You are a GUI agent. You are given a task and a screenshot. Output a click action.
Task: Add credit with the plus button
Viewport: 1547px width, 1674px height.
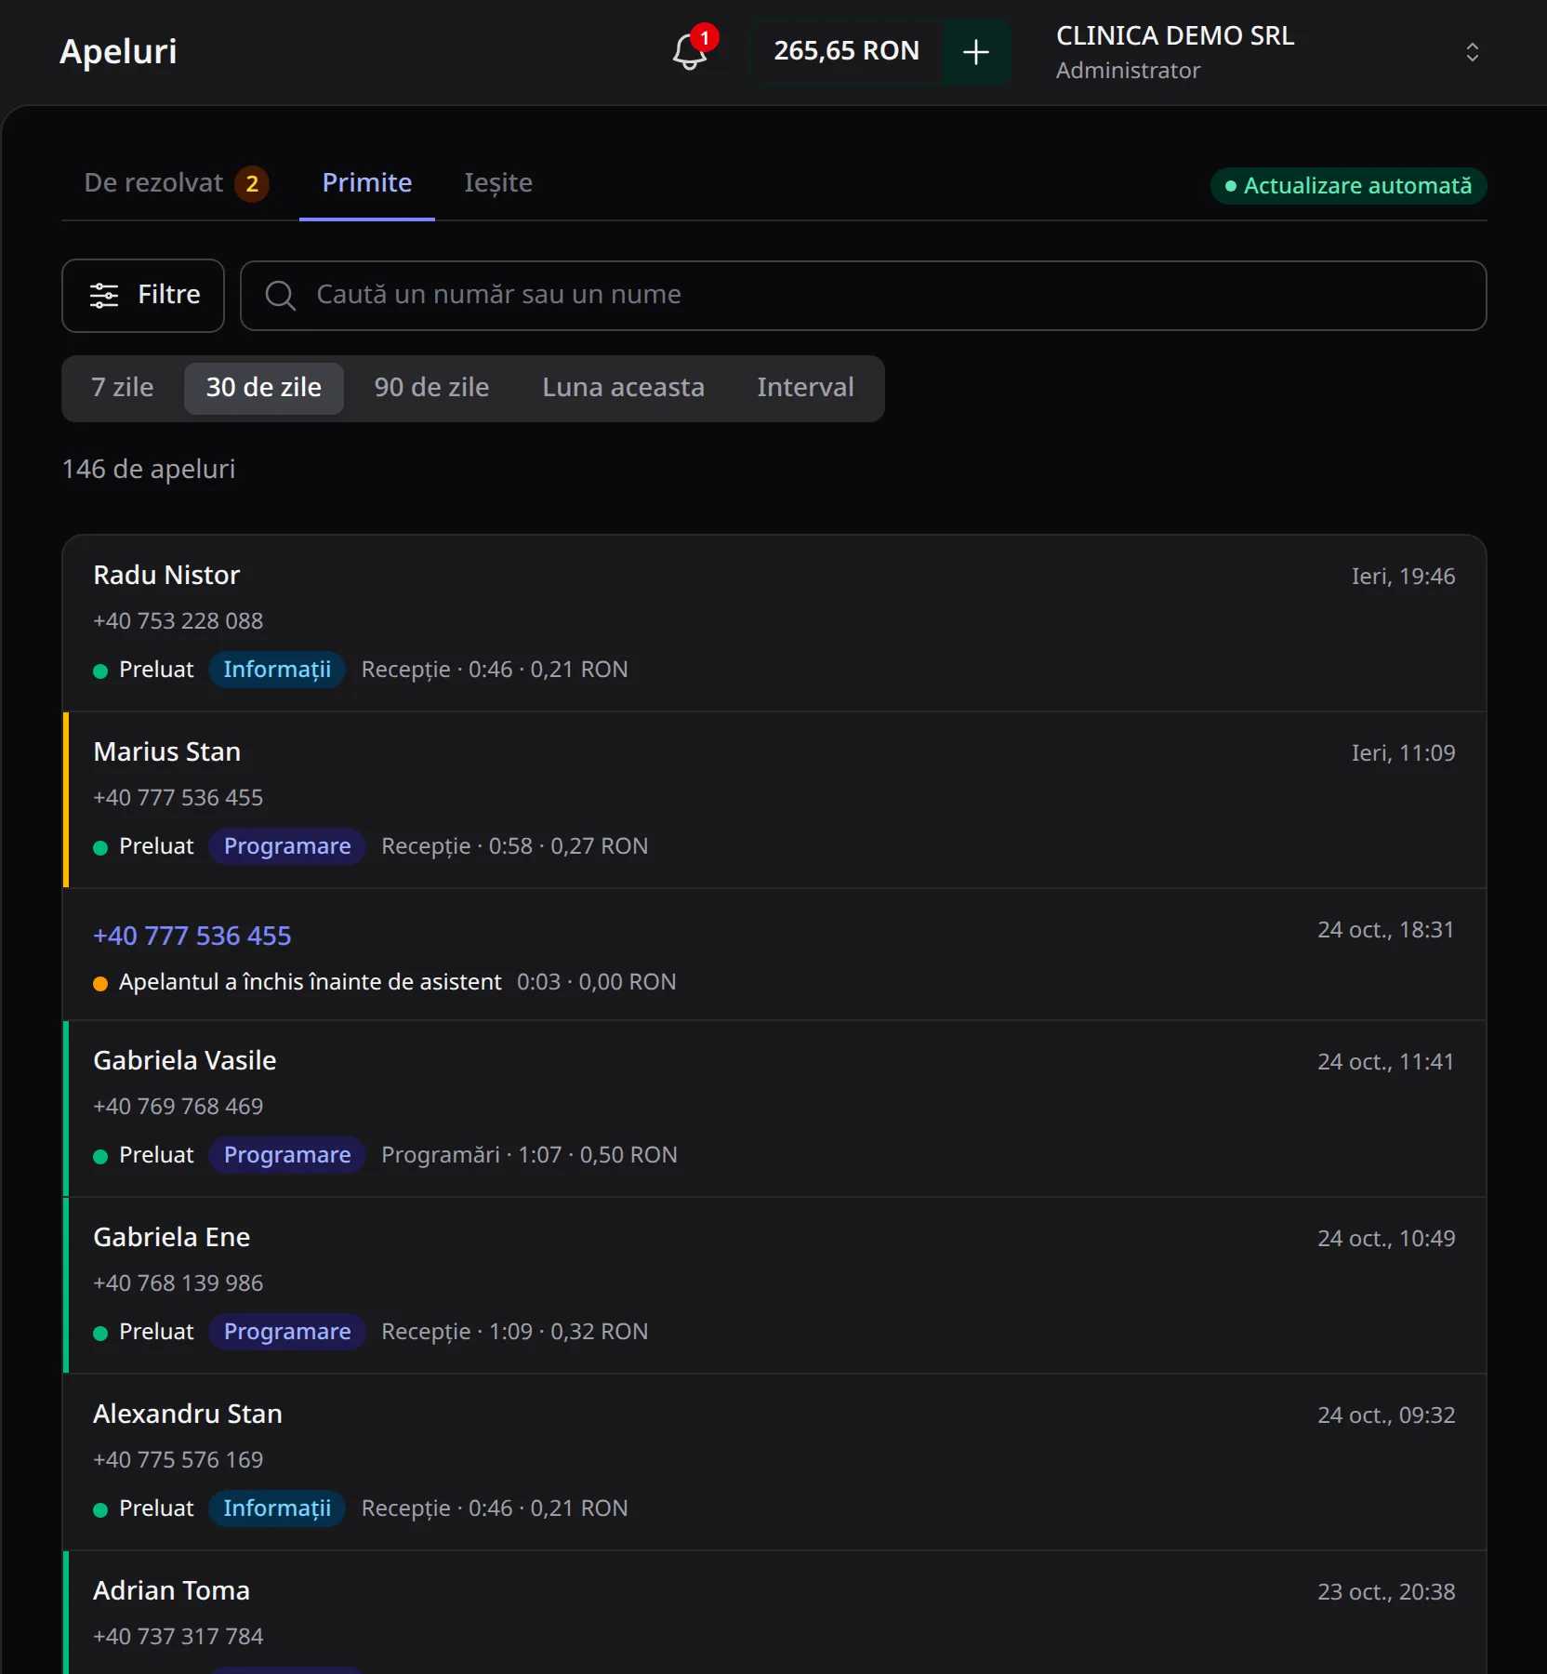(x=976, y=52)
